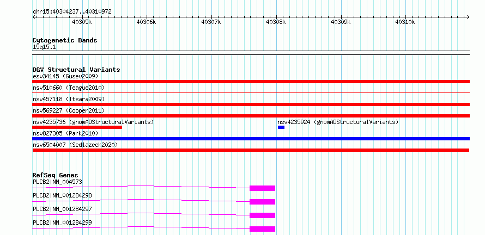Open nsv4235736 (gnomADStructuralVariants) label
The height and width of the screenshot is (235, 485).
point(93,122)
